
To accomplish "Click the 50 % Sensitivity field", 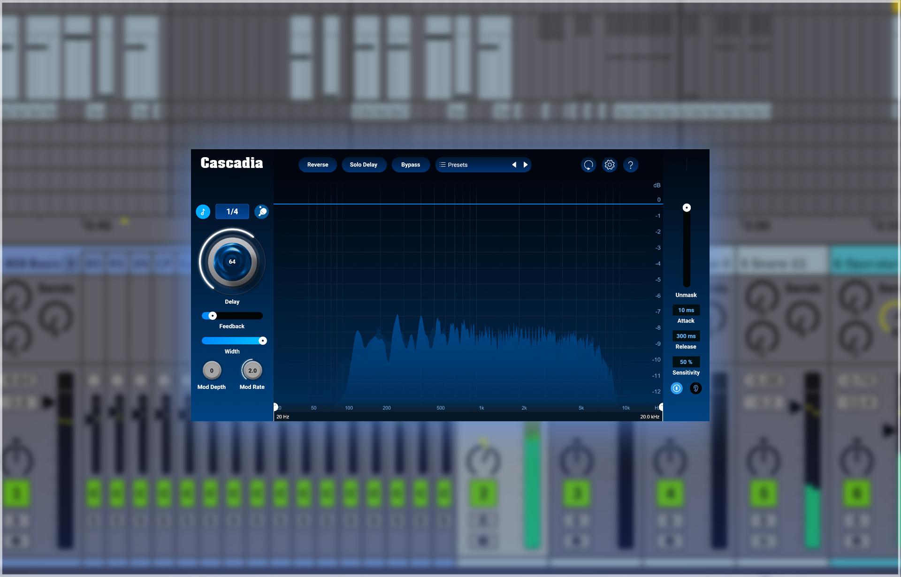I will 686,362.
